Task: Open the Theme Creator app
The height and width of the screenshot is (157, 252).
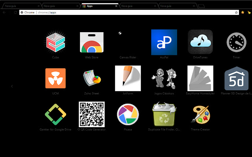Action: coord(200,114)
